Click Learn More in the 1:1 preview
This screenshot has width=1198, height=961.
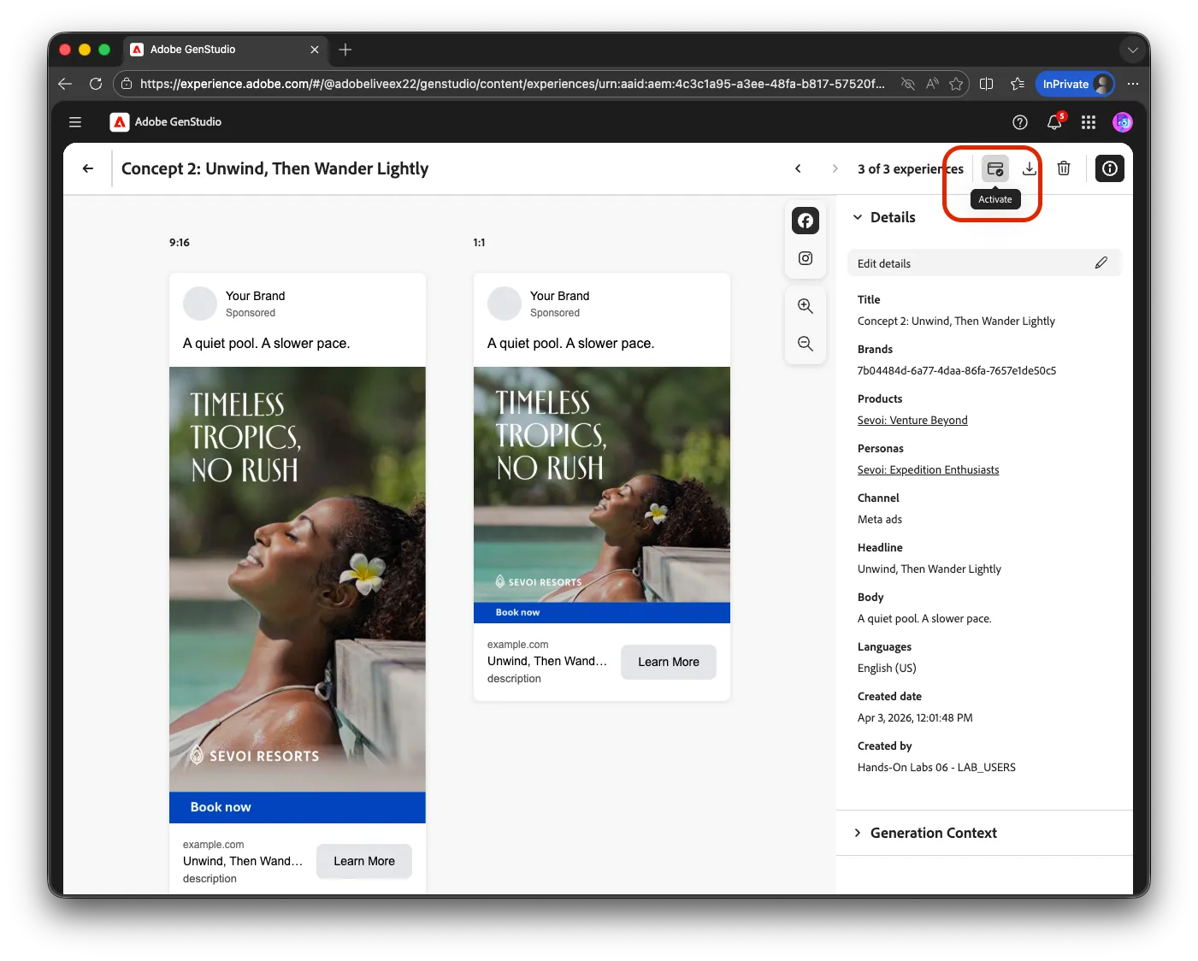pyautogui.click(x=669, y=662)
